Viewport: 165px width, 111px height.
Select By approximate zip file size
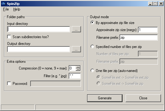(x=92, y=22)
